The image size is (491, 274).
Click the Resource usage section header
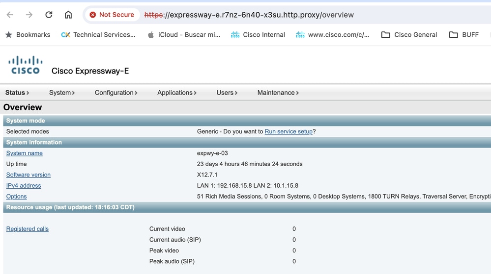click(x=247, y=207)
